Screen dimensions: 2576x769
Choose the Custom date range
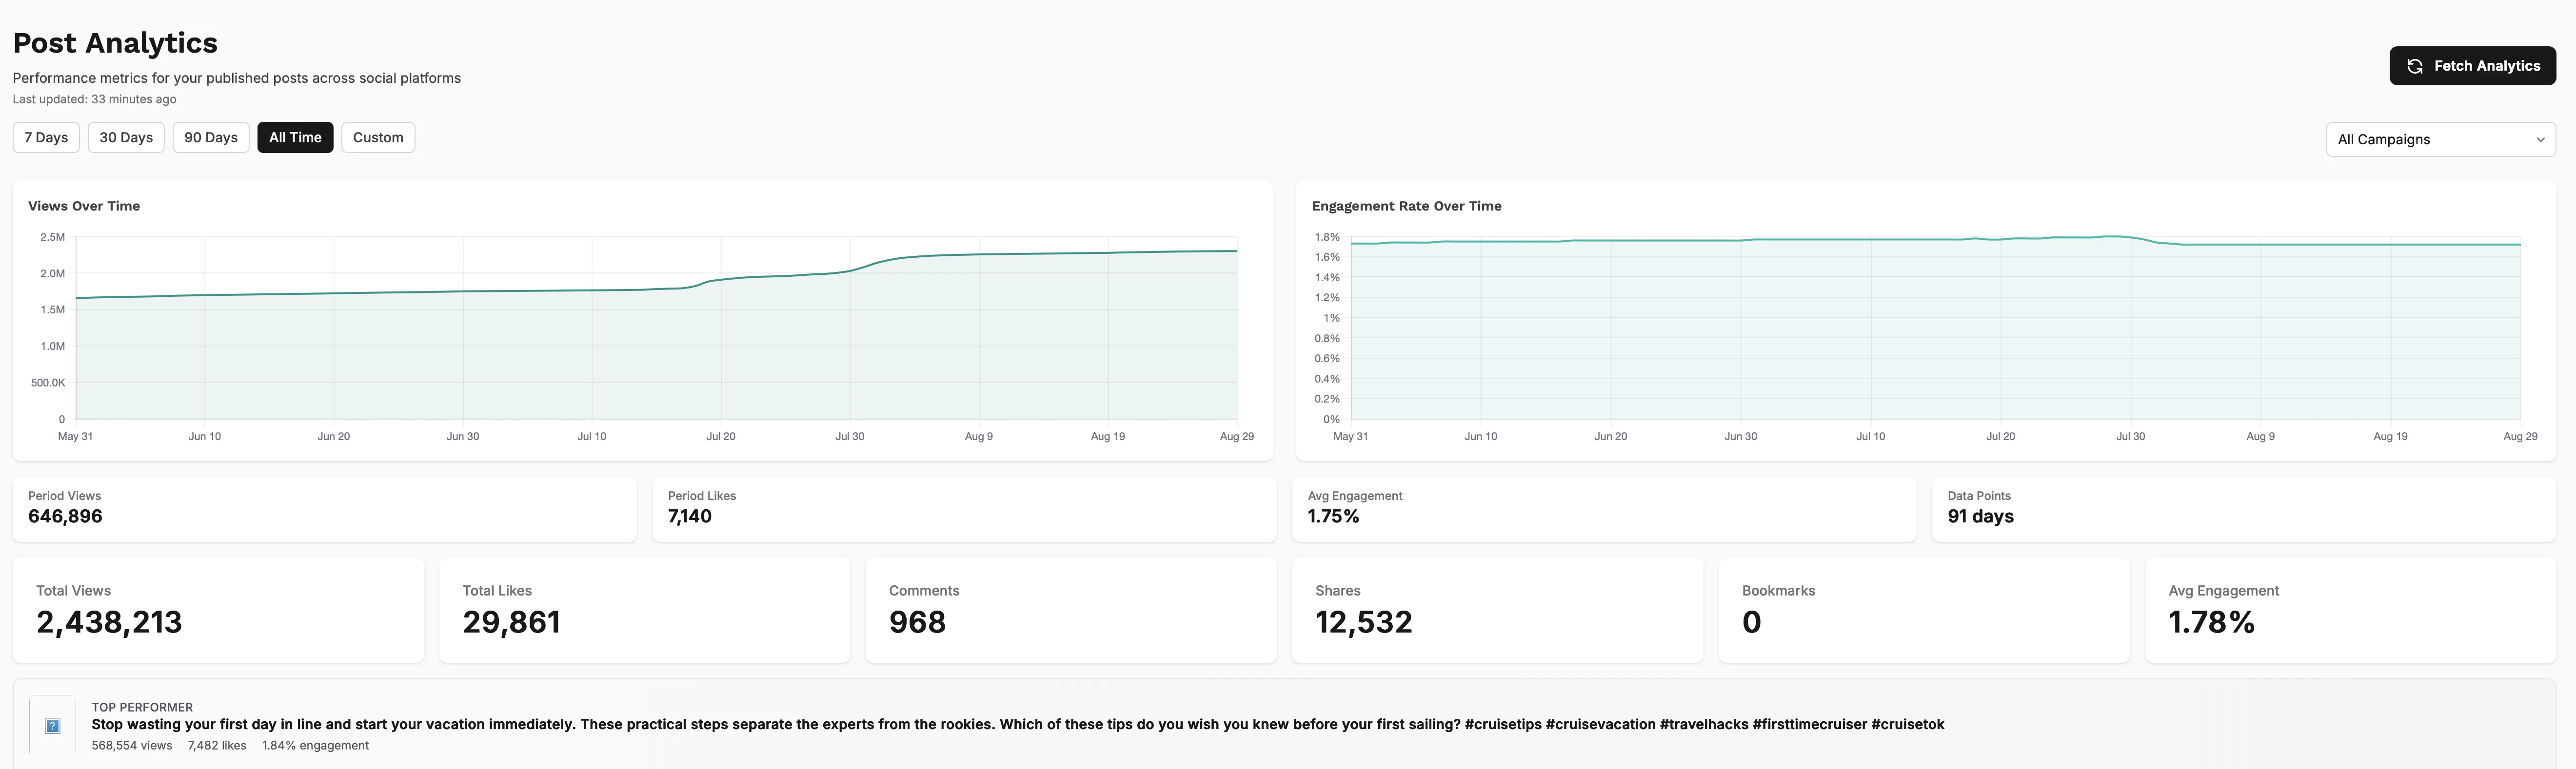(x=378, y=138)
